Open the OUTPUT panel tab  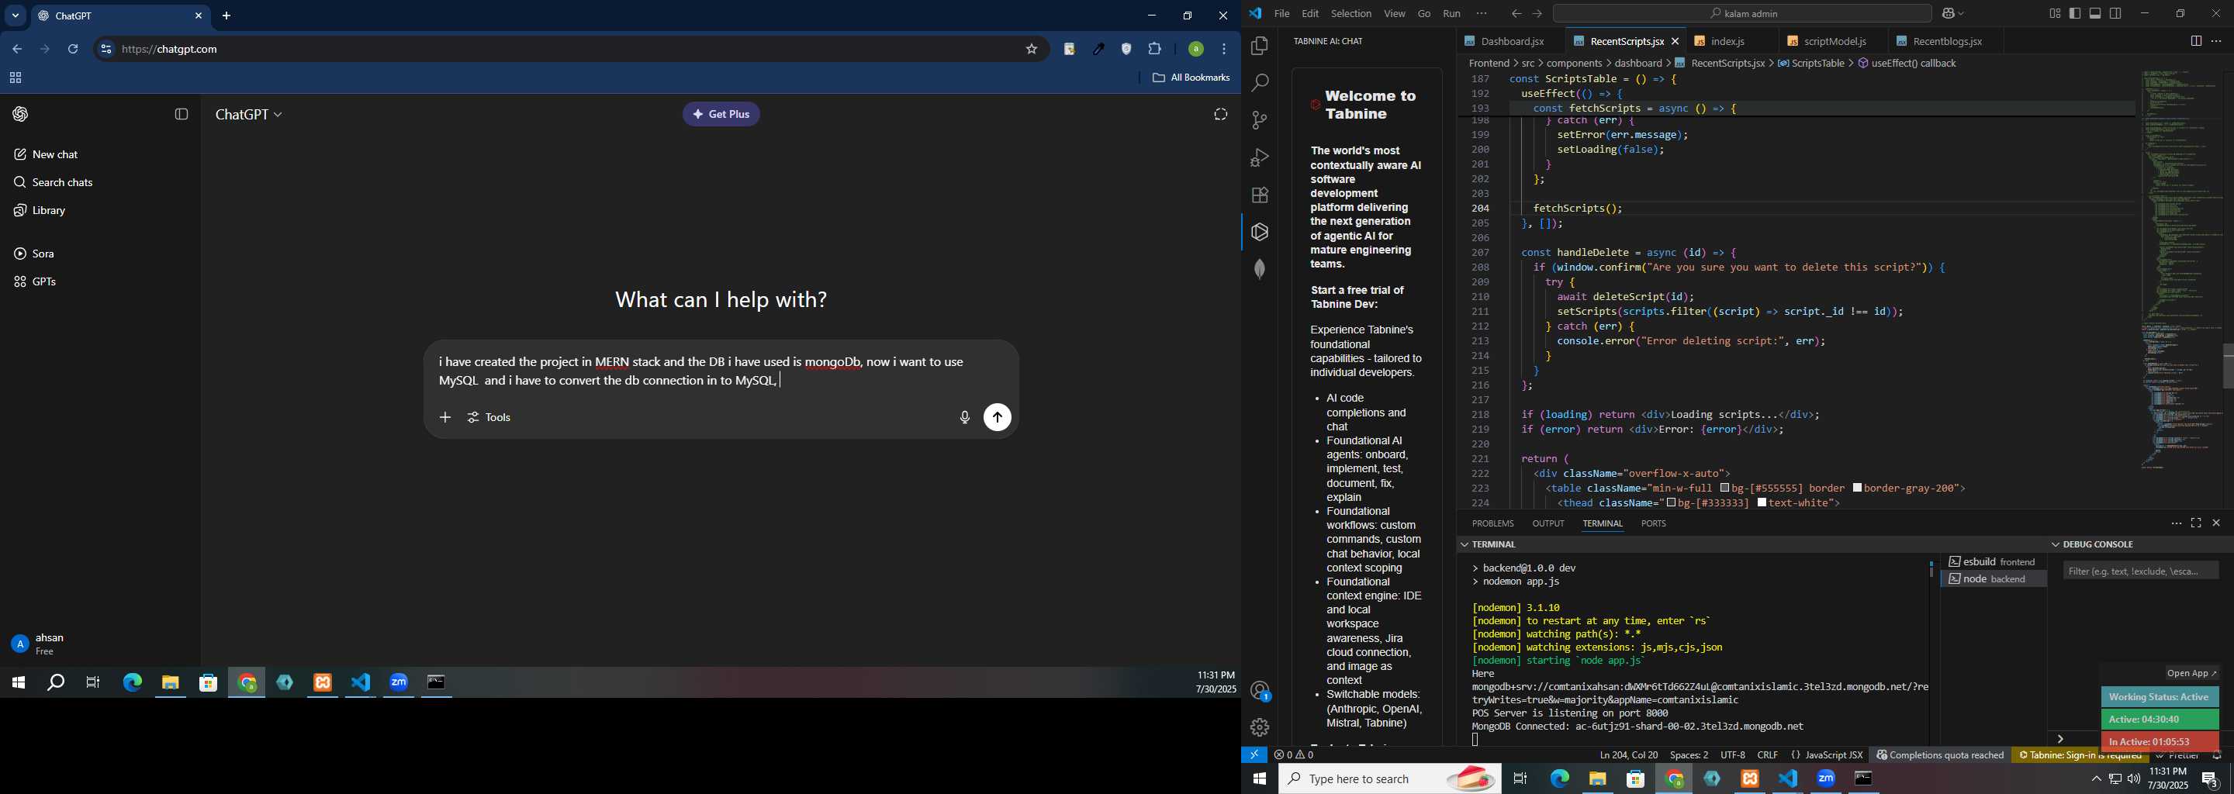(1548, 523)
